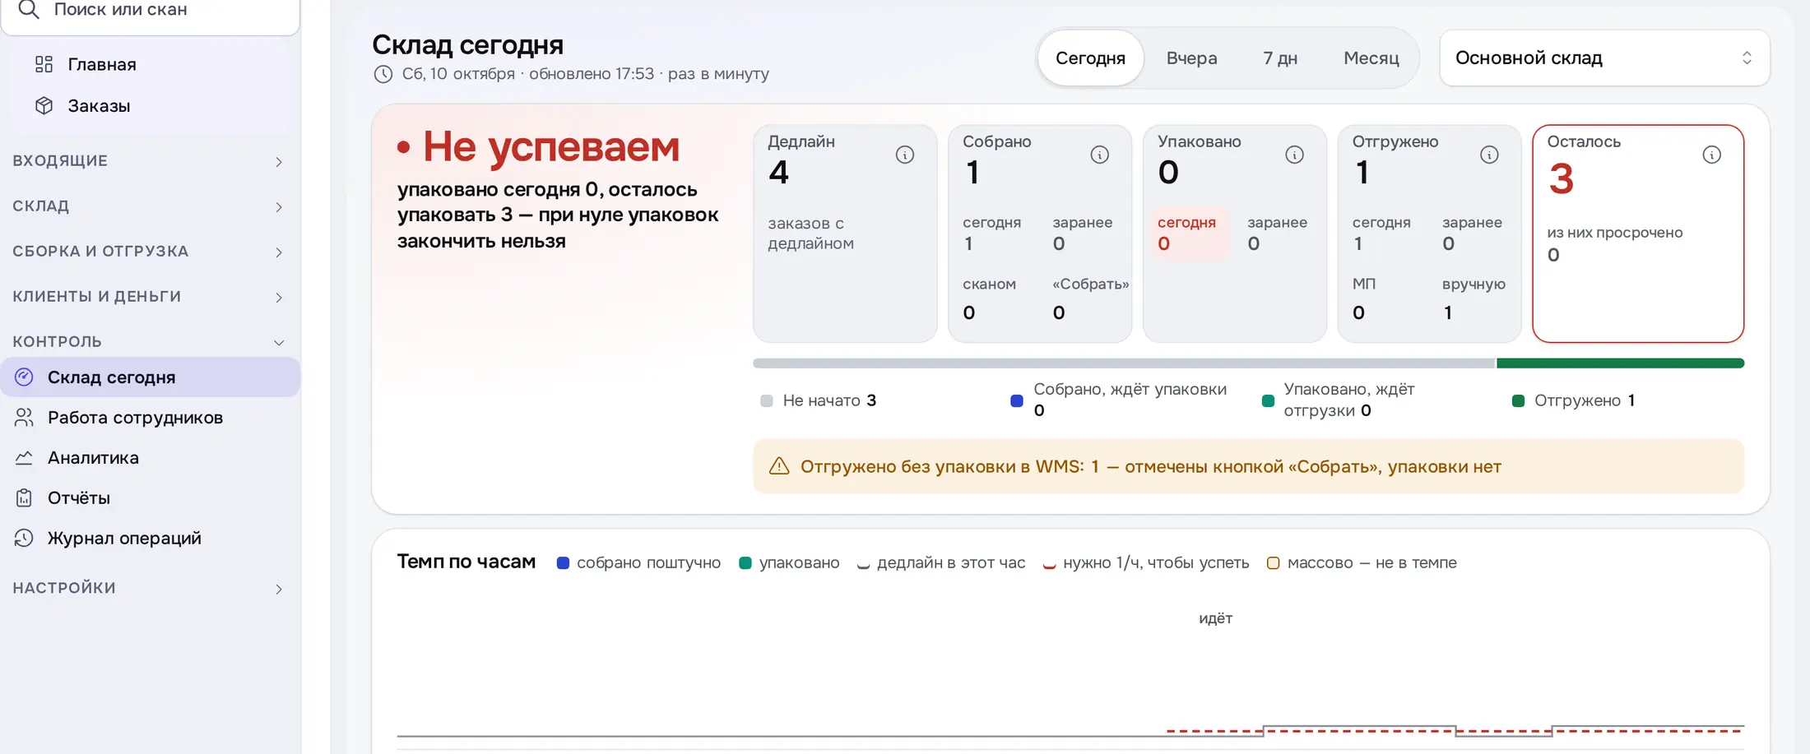Screen dimensions: 1810x754
Task: Open the Основной склад warehouse dropdown
Action: (1604, 58)
